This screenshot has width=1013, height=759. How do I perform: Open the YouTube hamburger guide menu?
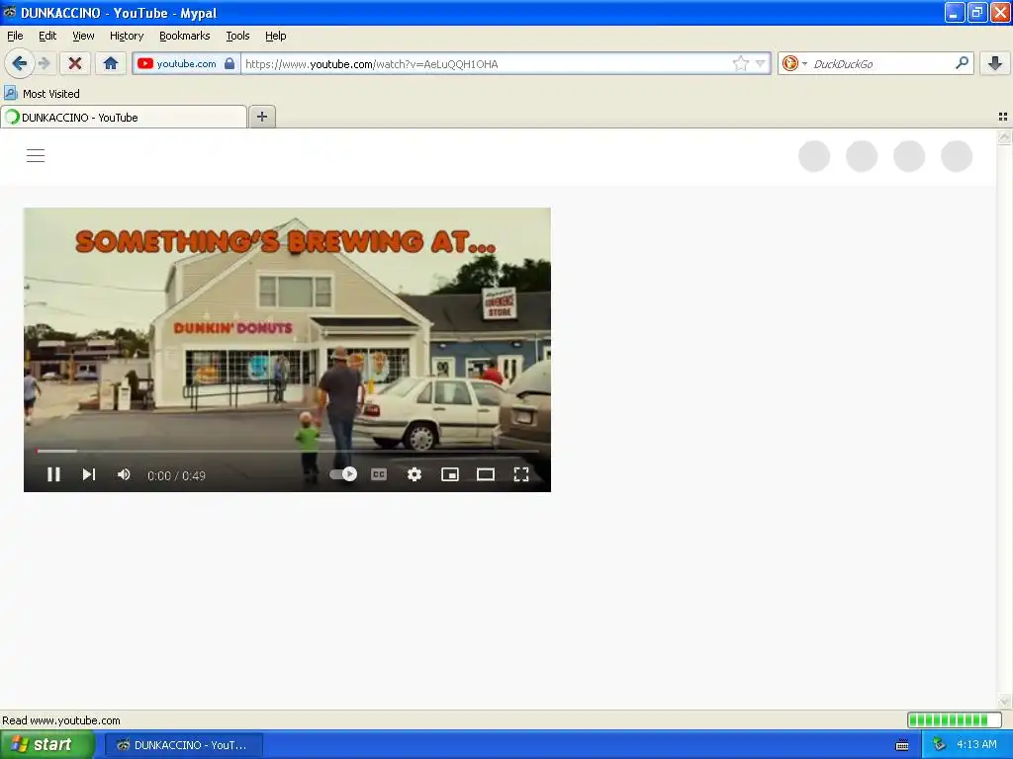pos(36,155)
